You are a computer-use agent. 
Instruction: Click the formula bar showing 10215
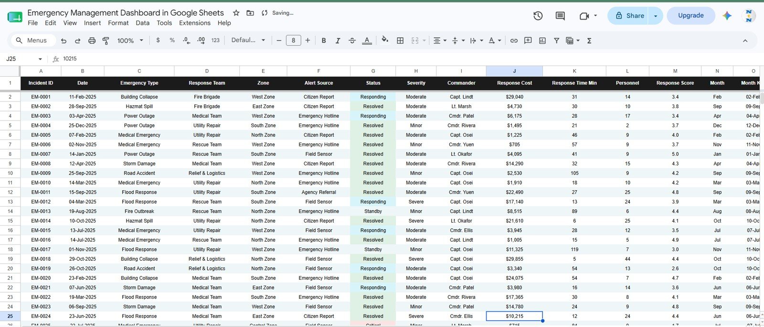pos(411,59)
